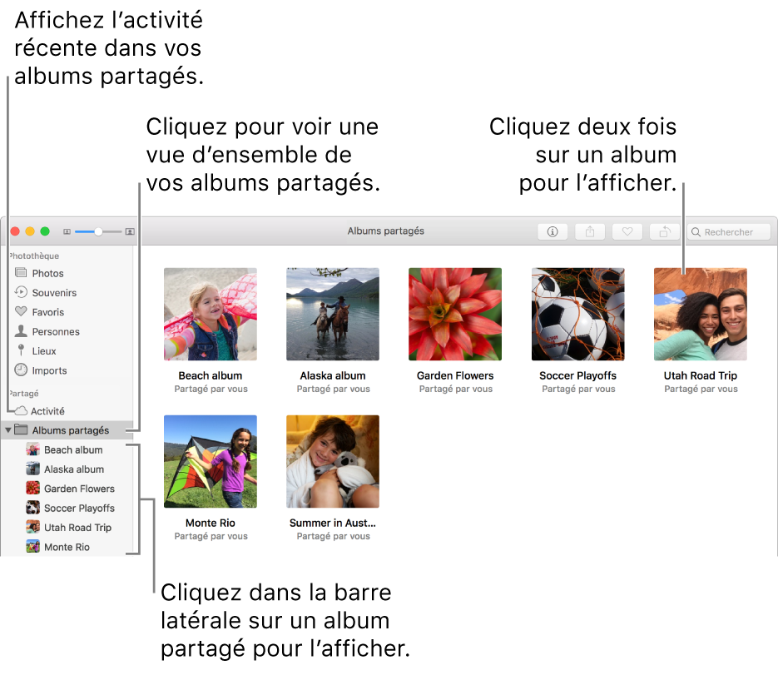The width and height of the screenshot is (778, 680).
Task: Open Lieux in the sidebar
Action: coord(43,351)
